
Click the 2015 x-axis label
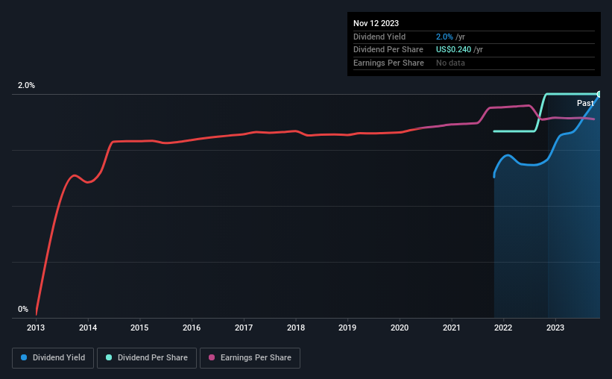139,328
